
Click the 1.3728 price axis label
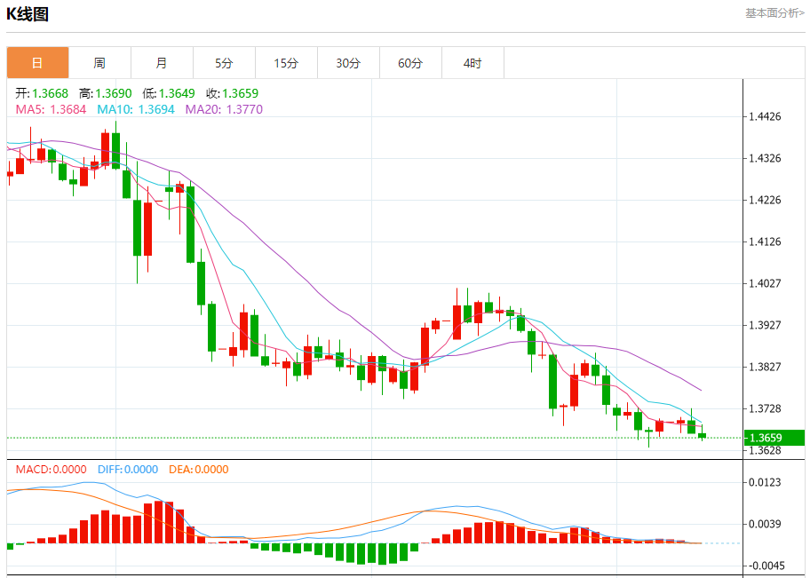click(x=765, y=409)
